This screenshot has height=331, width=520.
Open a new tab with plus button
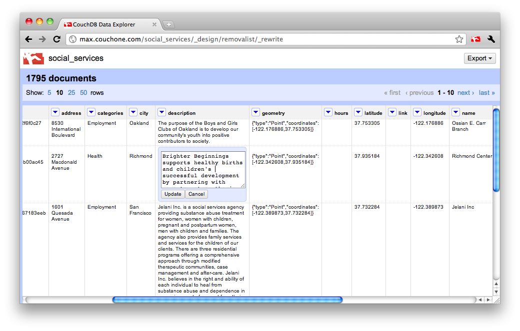pyautogui.click(x=169, y=24)
